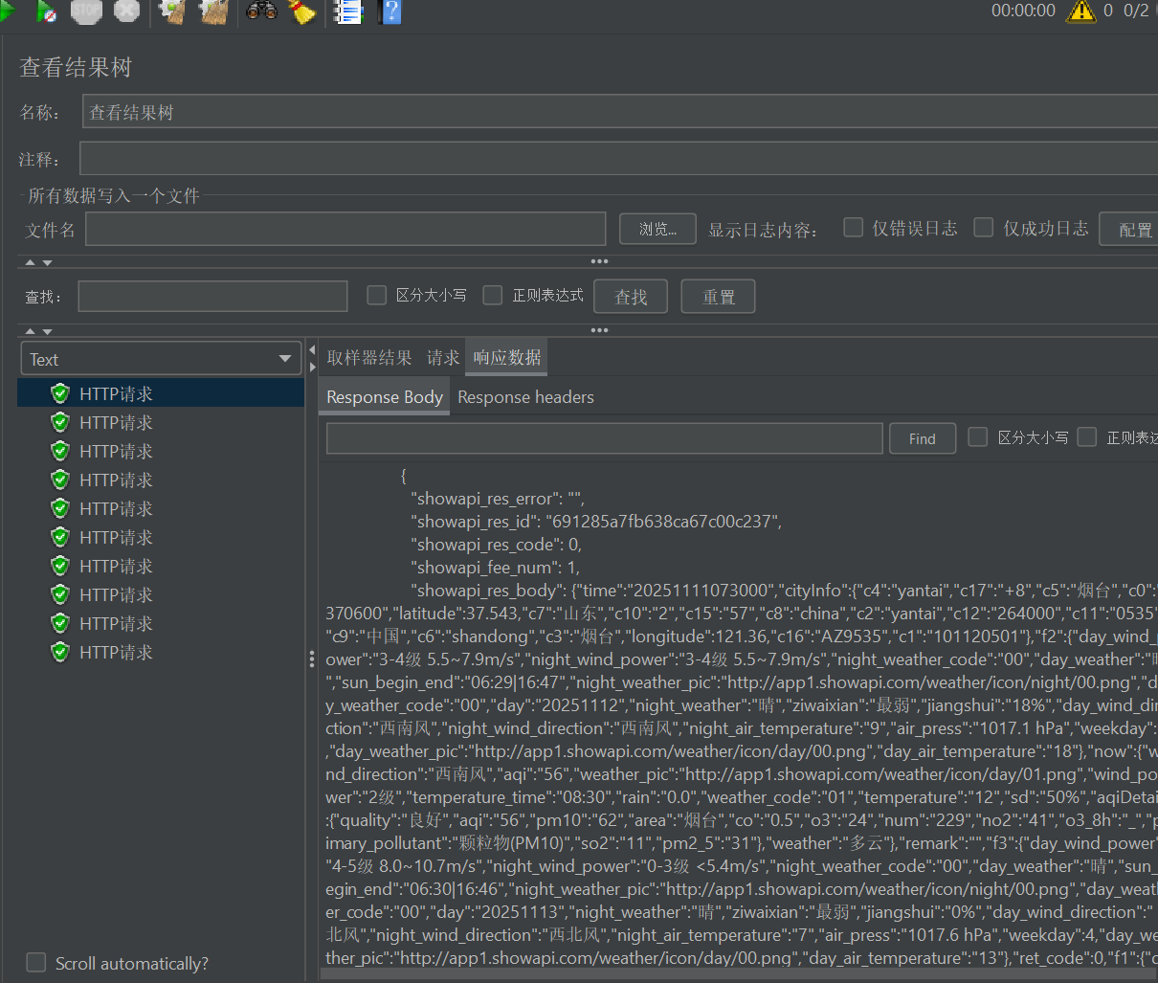Viewport: 1158px width, 983px height.
Task: Click the 浏览... browse button
Action: [x=657, y=229]
